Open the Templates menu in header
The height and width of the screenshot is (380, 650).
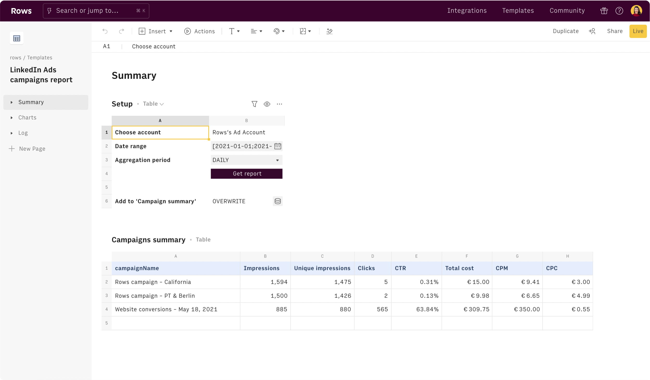[x=518, y=11]
